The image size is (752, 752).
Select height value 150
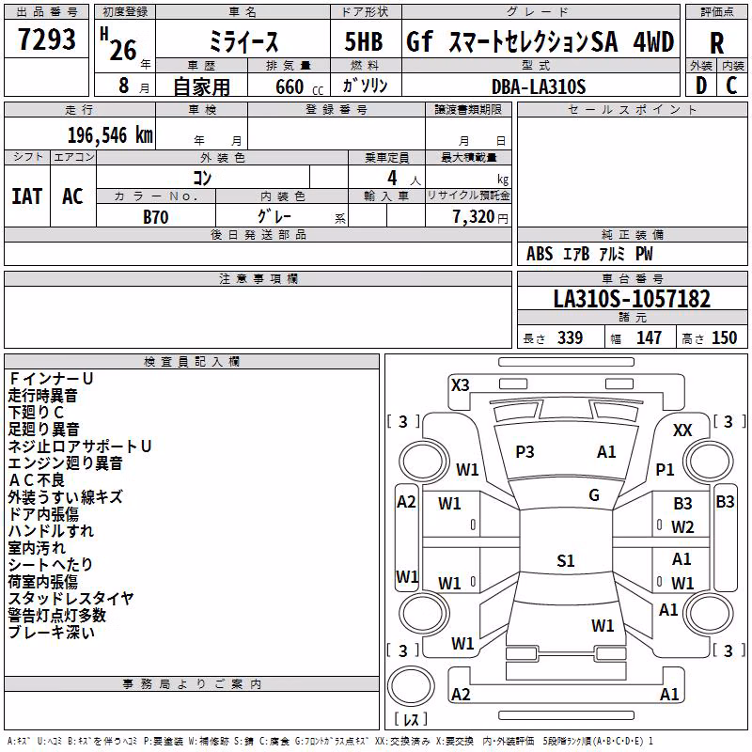coord(724,337)
